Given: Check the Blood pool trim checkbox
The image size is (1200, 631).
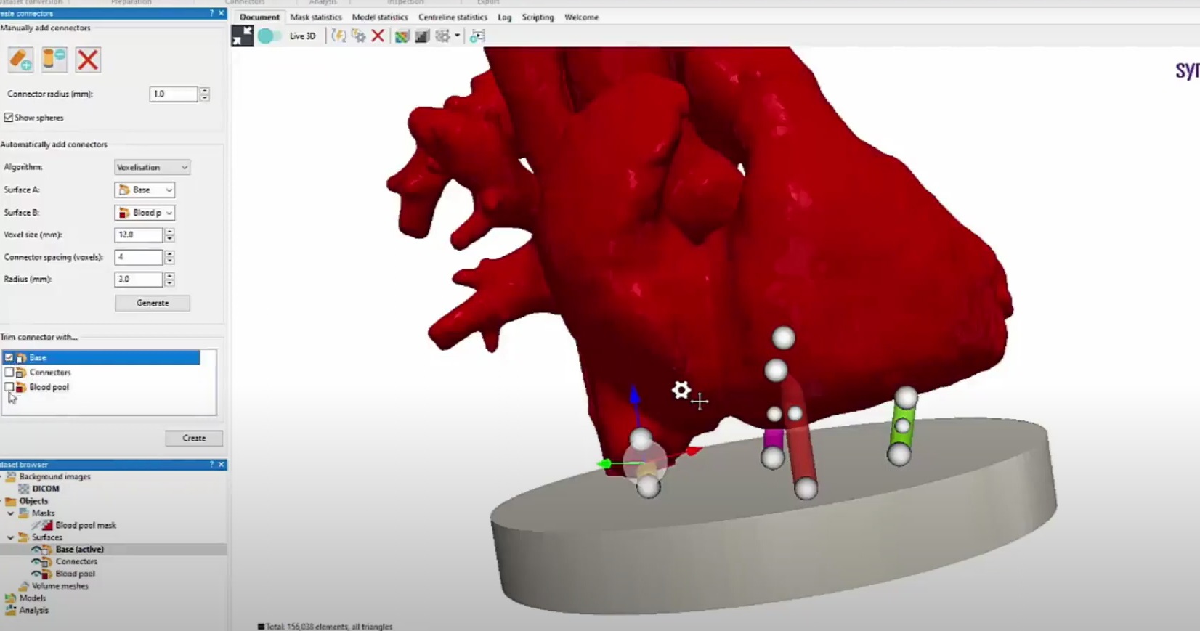Looking at the screenshot, I should pyautogui.click(x=9, y=387).
